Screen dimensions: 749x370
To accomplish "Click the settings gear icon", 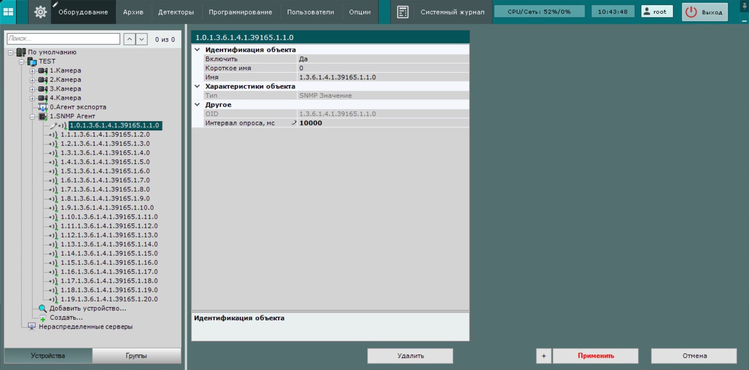I will coord(40,12).
